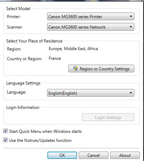The height and width of the screenshot is (161, 144).
Task: Open the About information
Action: pos(125,155)
